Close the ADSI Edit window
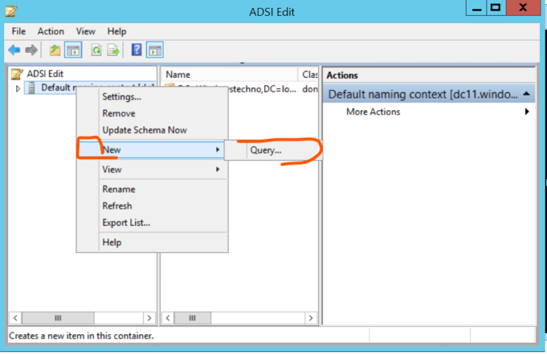This screenshot has height=355, width=547. [523, 8]
